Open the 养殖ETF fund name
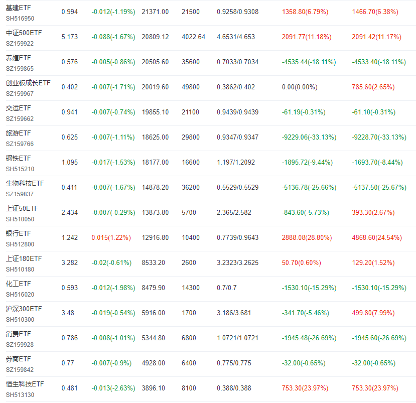 [x=18, y=58]
